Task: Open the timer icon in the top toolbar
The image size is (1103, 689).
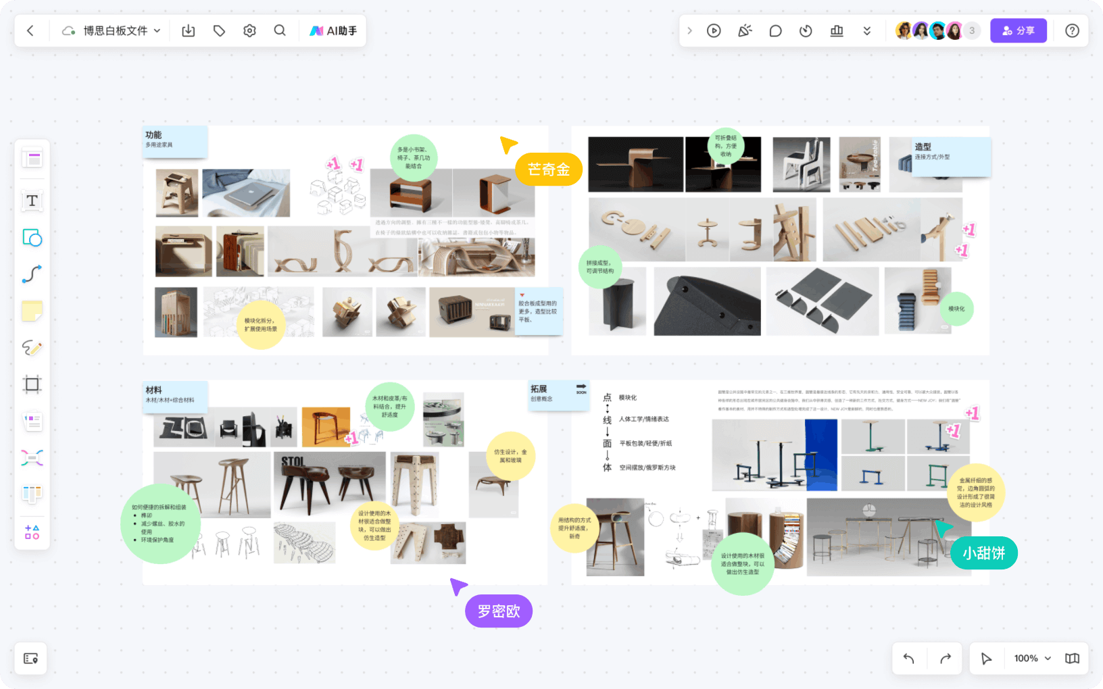Action: (x=806, y=30)
